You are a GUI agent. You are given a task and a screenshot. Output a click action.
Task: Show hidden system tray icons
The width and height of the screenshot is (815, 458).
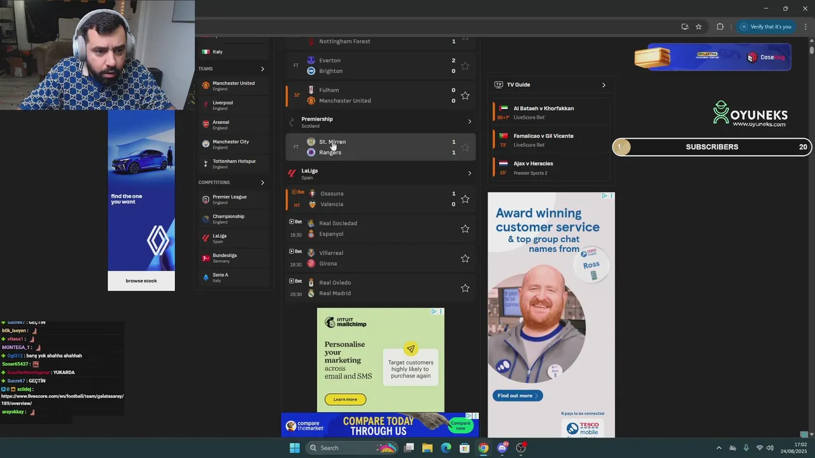[719, 448]
